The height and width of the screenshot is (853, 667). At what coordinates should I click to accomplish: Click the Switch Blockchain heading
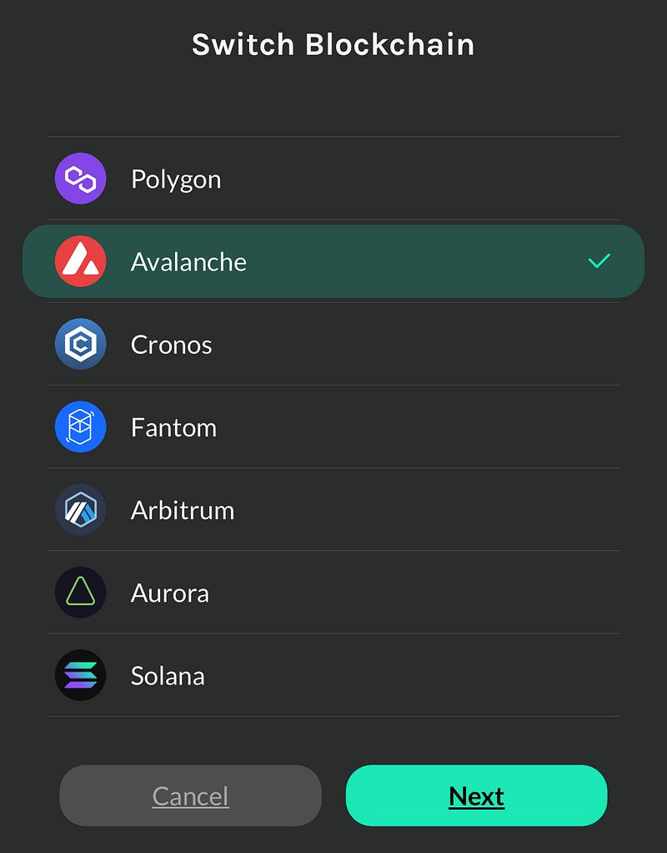pyautogui.click(x=333, y=44)
